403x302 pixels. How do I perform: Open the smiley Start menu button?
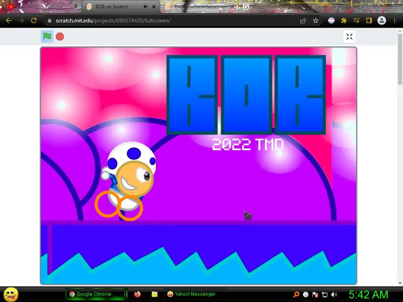11,294
